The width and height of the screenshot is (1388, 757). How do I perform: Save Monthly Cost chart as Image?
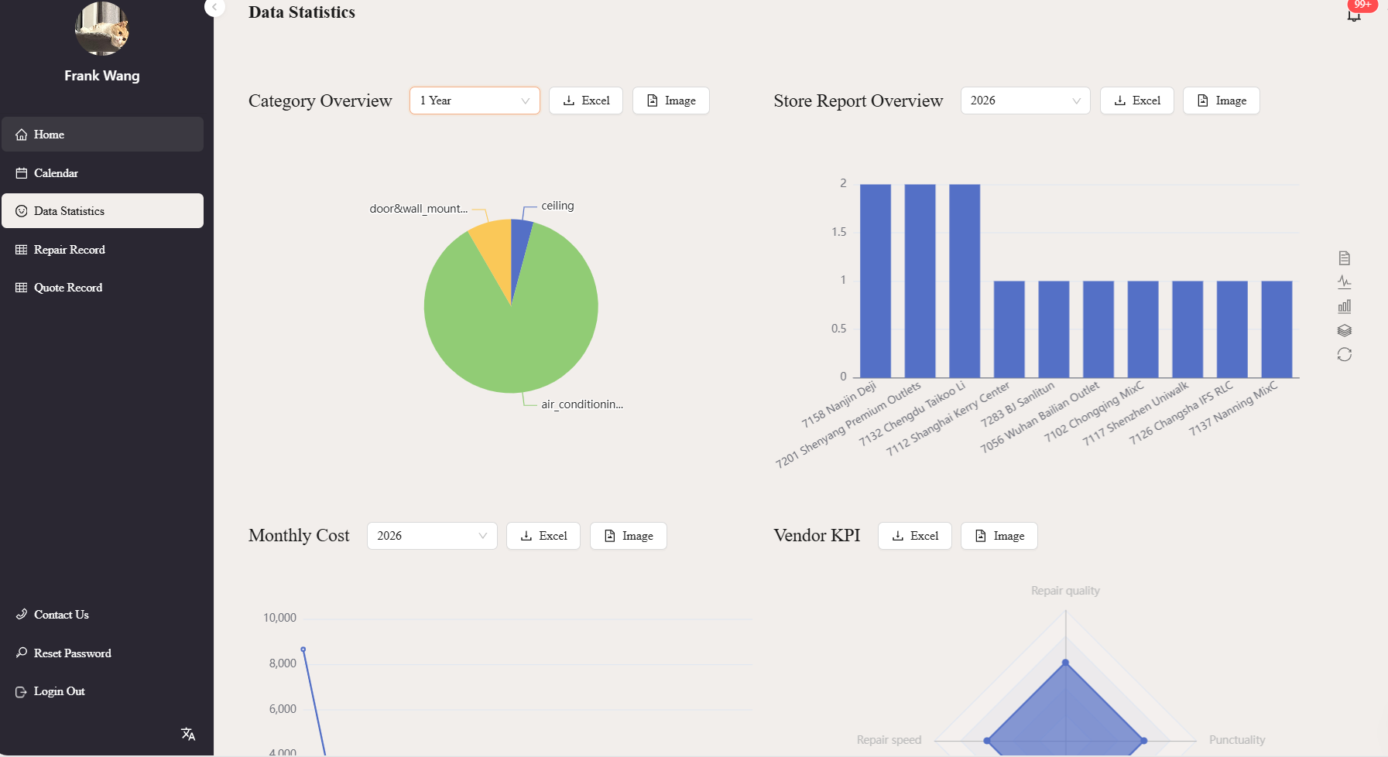coord(629,536)
